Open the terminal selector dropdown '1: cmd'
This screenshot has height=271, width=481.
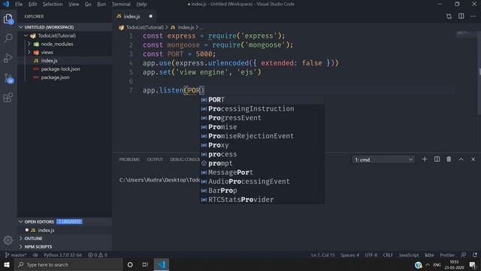coord(383,160)
